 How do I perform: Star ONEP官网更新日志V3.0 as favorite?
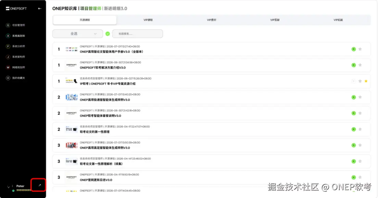(x=360, y=177)
